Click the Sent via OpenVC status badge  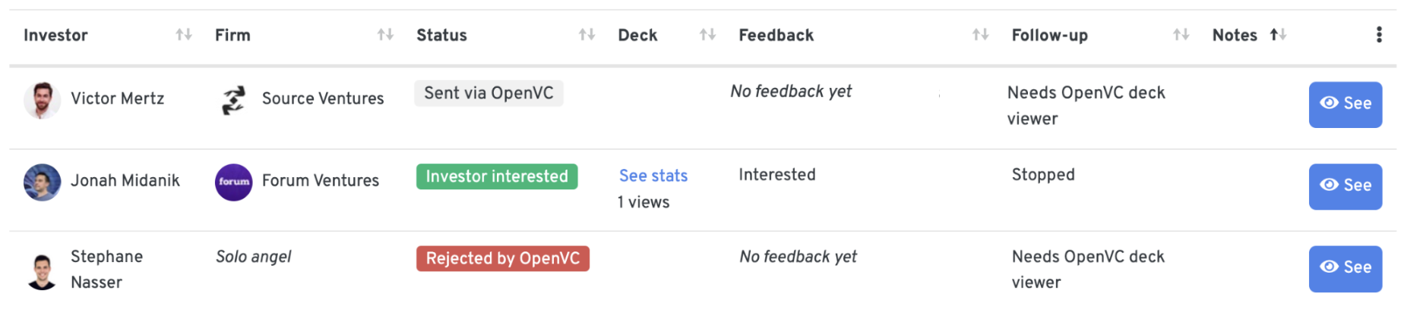[x=488, y=93]
